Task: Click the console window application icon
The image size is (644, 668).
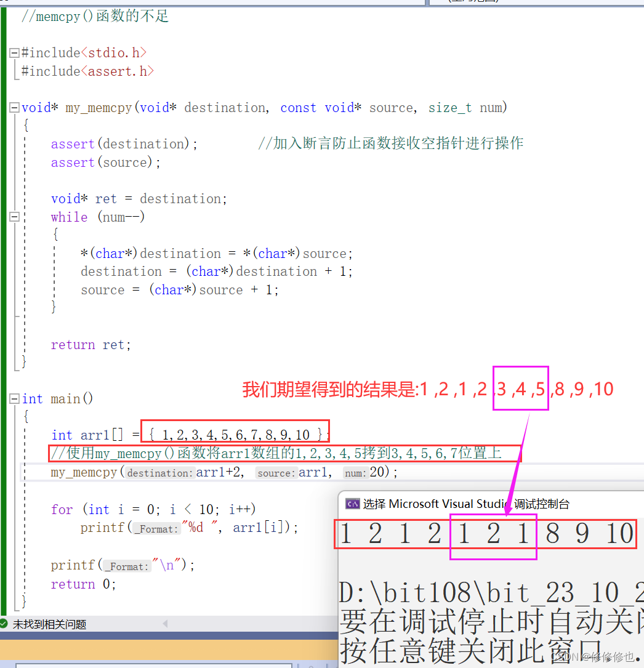Action: point(352,504)
